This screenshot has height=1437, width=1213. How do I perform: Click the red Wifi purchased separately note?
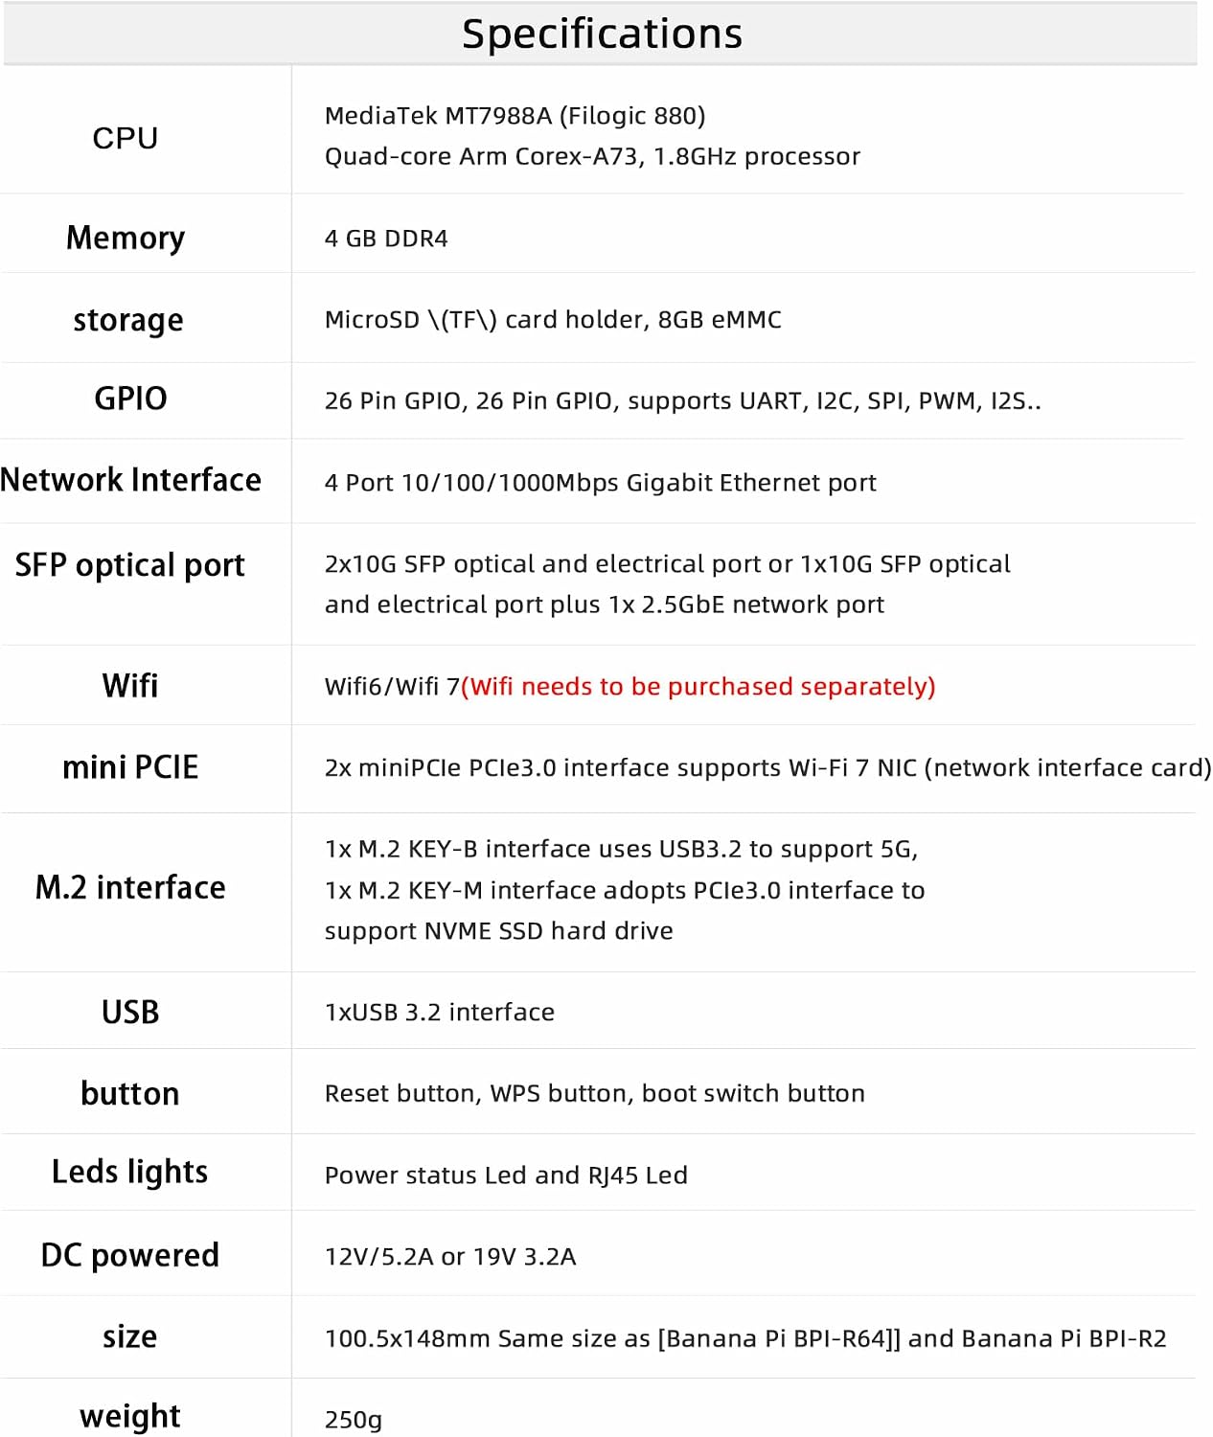(698, 686)
